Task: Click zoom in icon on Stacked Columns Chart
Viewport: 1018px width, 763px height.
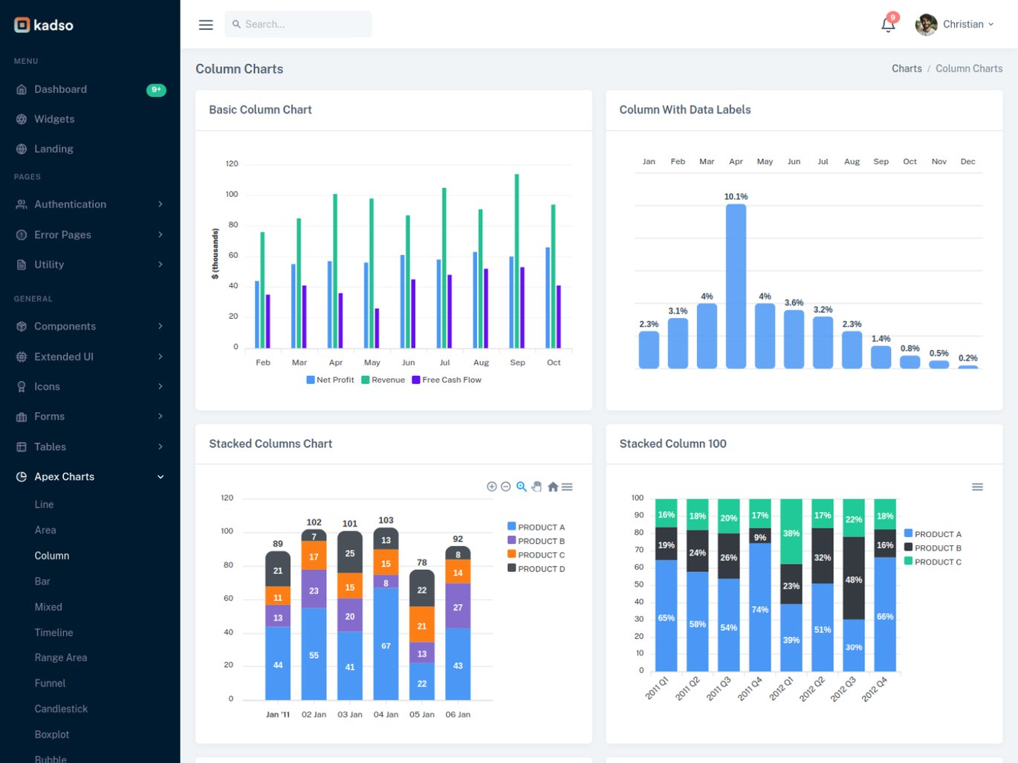Action: click(491, 487)
